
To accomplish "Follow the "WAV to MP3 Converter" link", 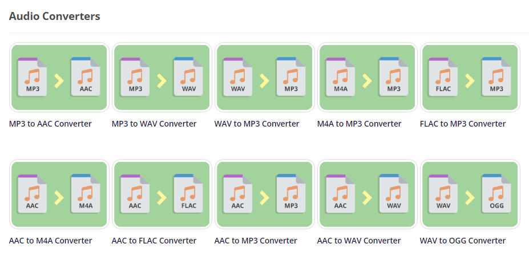I will pyautogui.click(x=257, y=124).
